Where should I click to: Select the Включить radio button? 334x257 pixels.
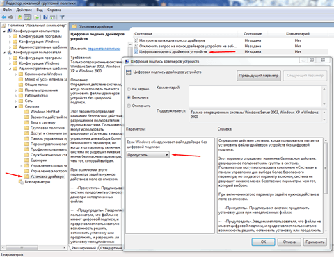coord(129,97)
